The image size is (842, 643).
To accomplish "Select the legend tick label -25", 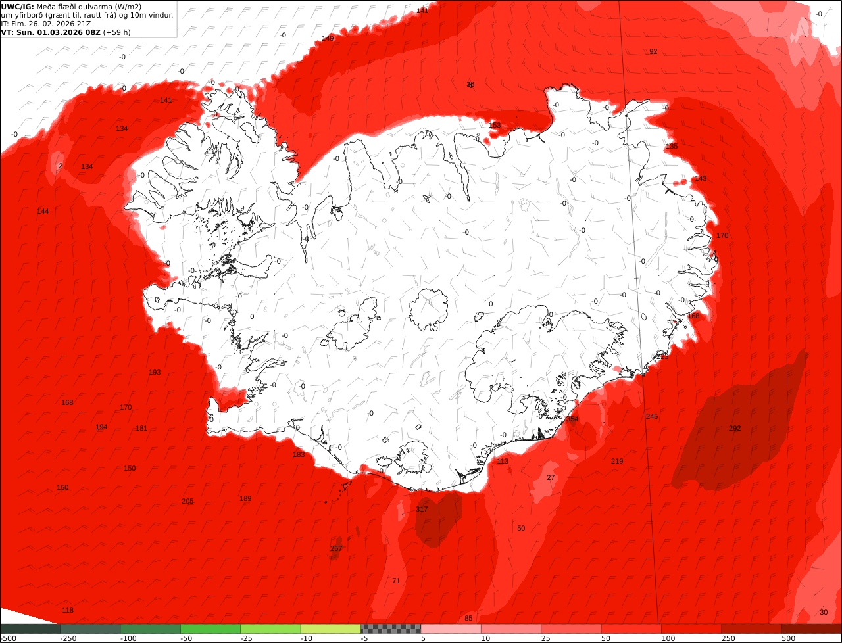I will [x=247, y=638].
